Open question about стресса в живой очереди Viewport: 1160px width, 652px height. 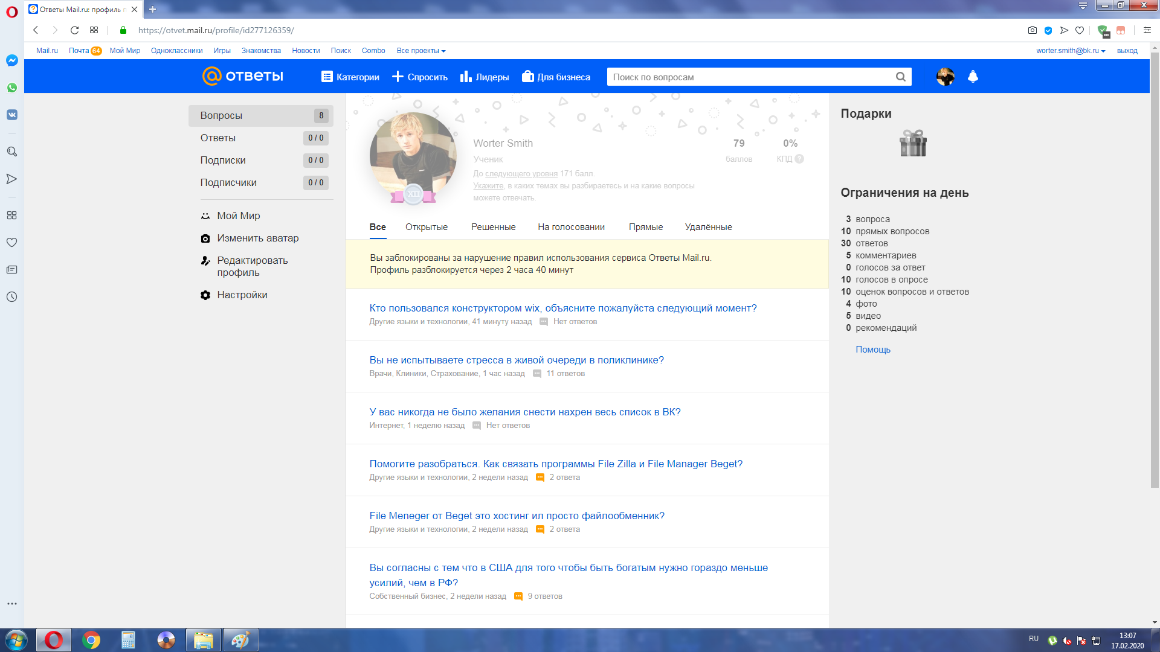pyautogui.click(x=517, y=360)
